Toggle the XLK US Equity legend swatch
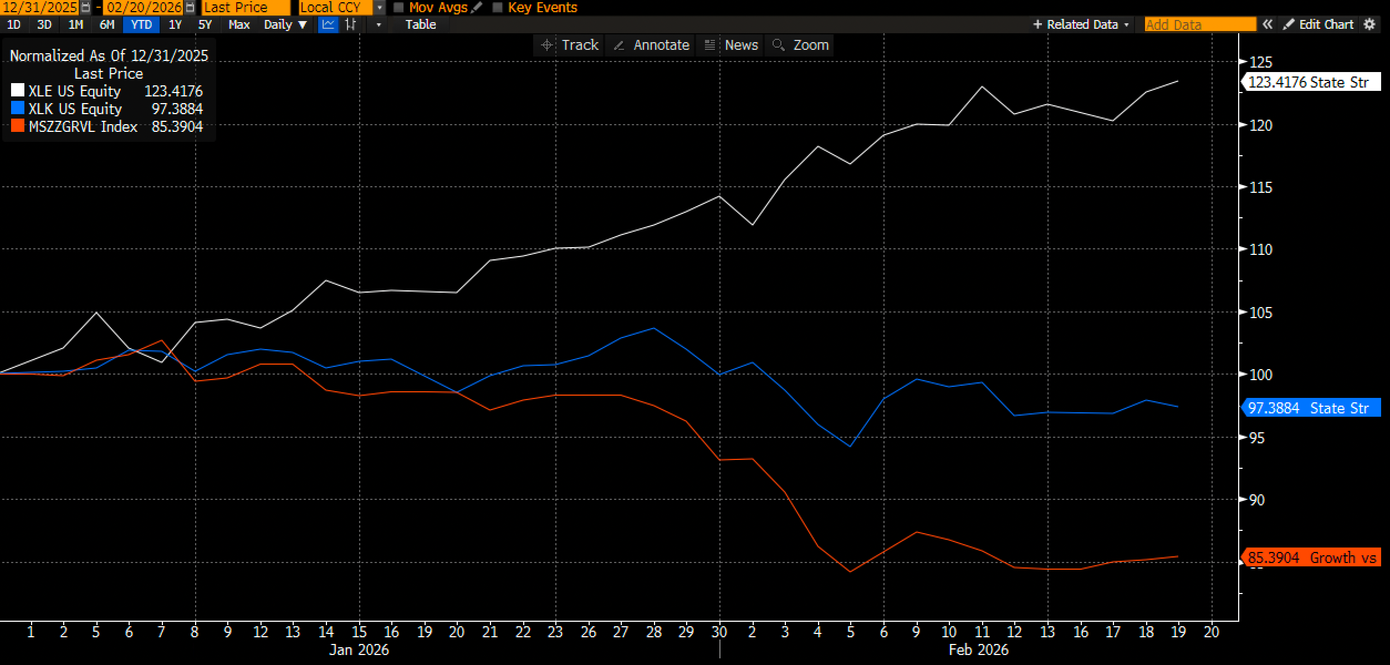 pyautogui.click(x=18, y=108)
